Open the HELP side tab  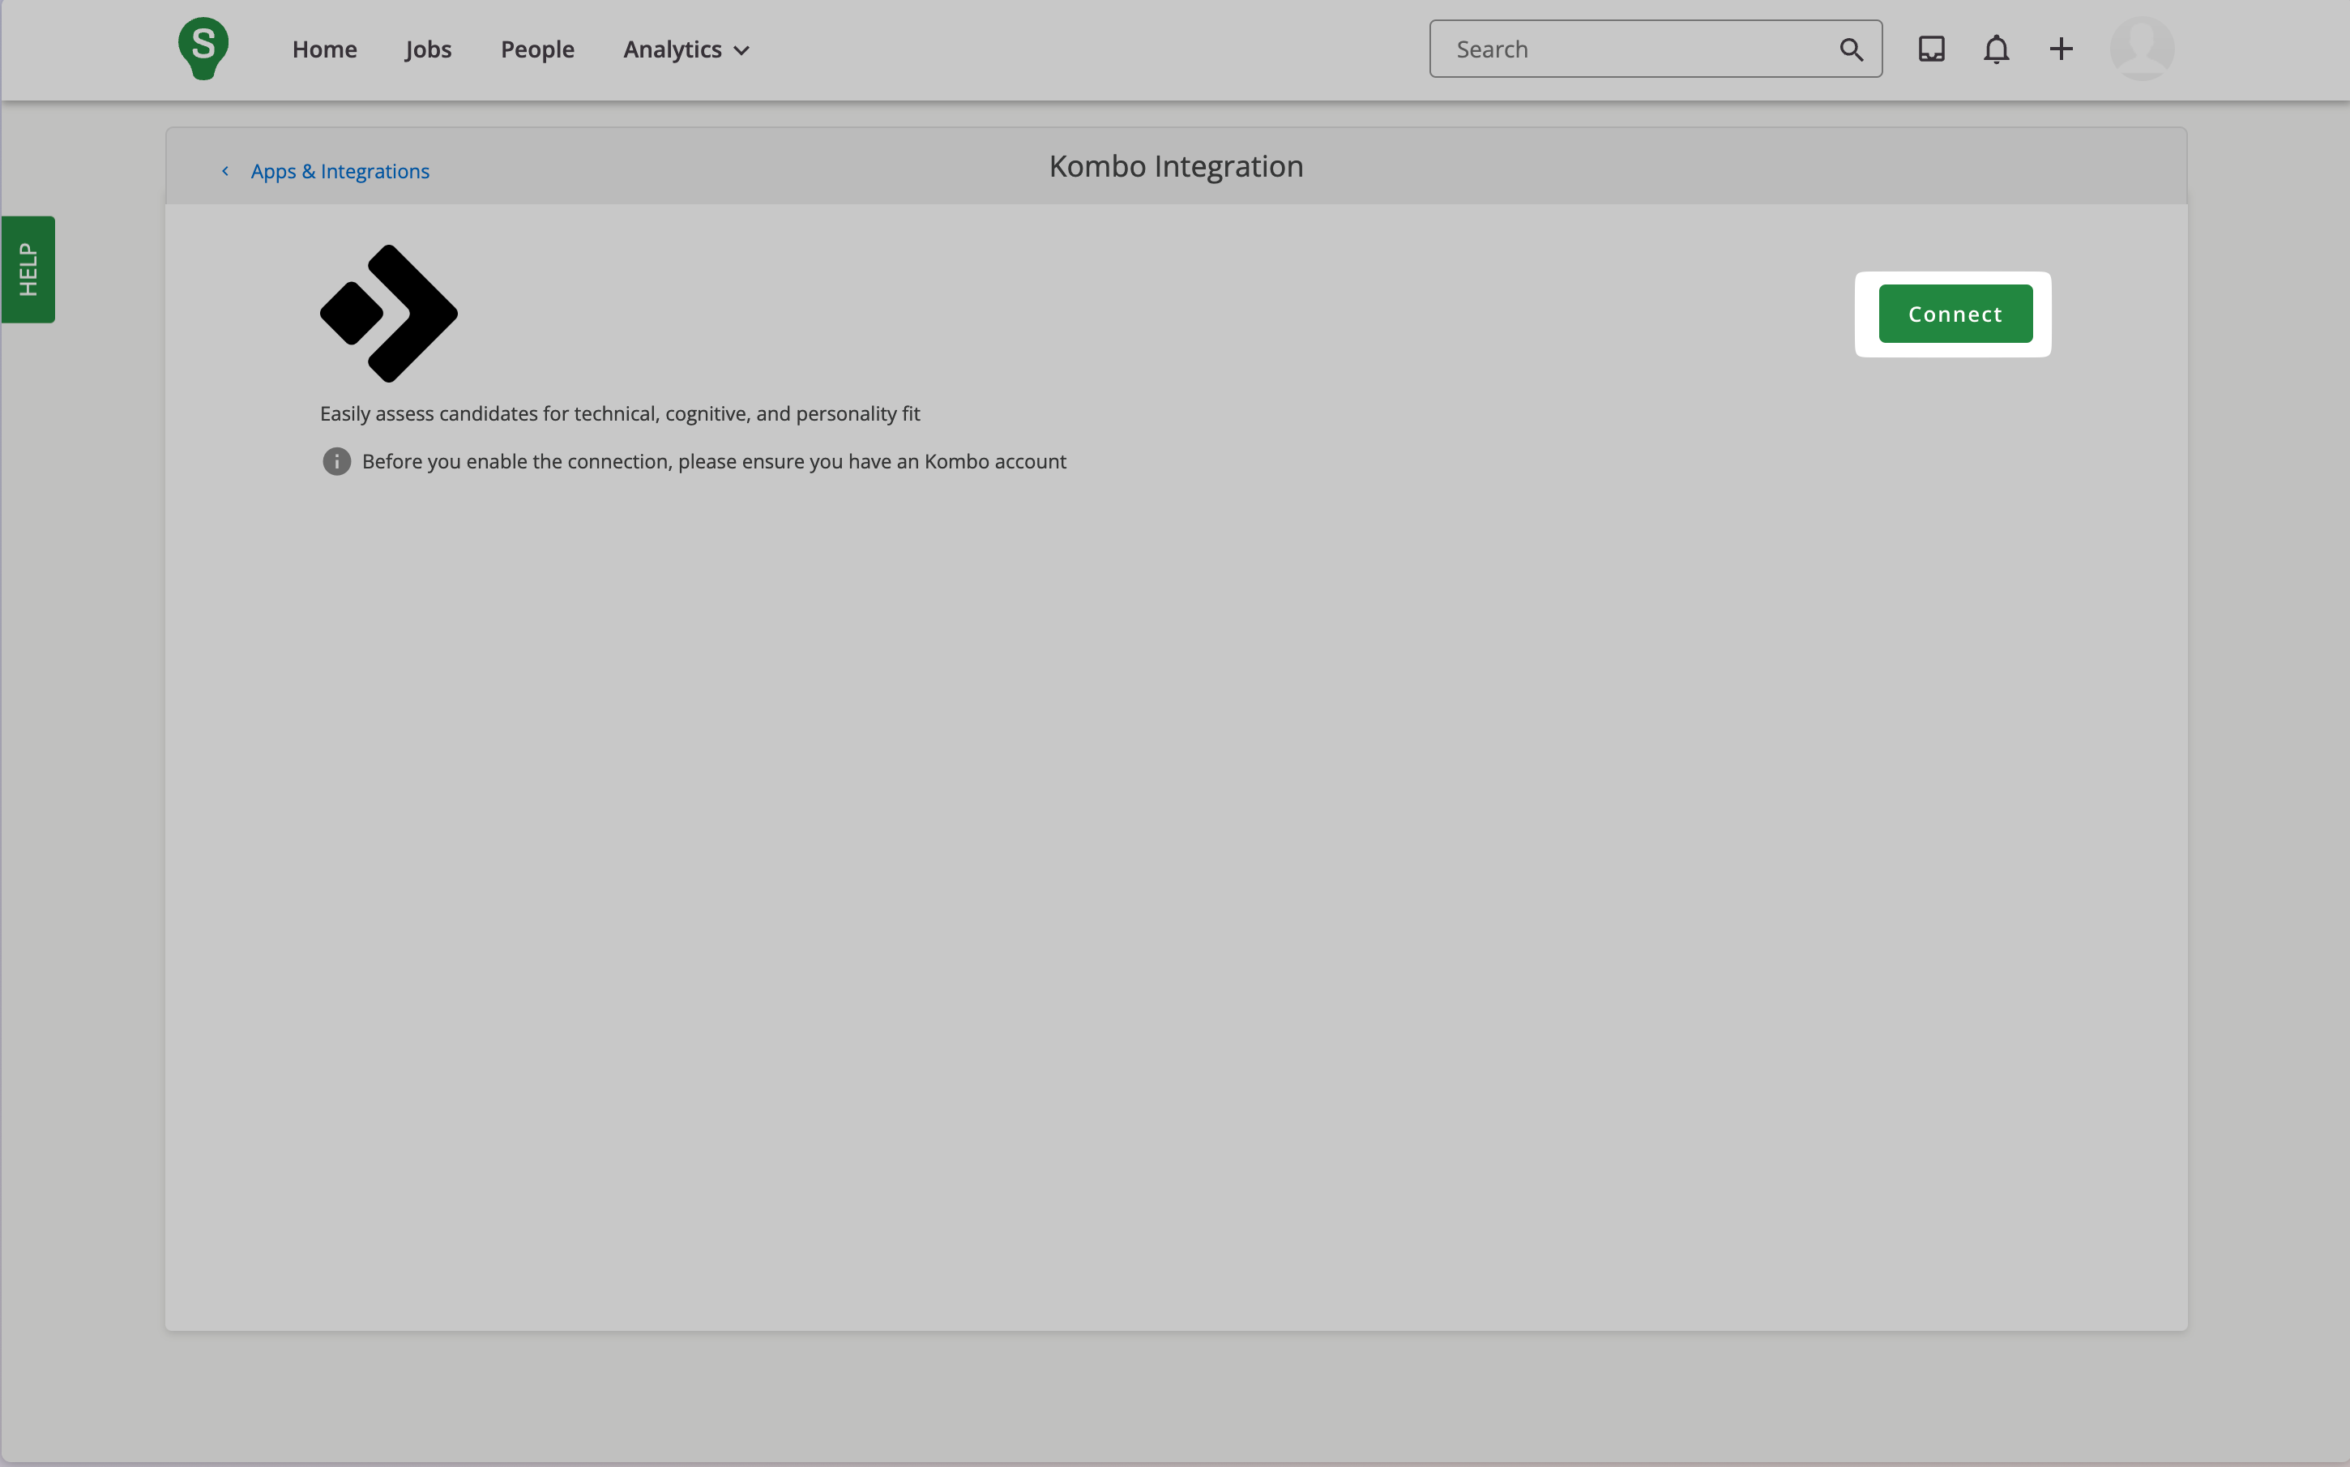coord(28,270)
